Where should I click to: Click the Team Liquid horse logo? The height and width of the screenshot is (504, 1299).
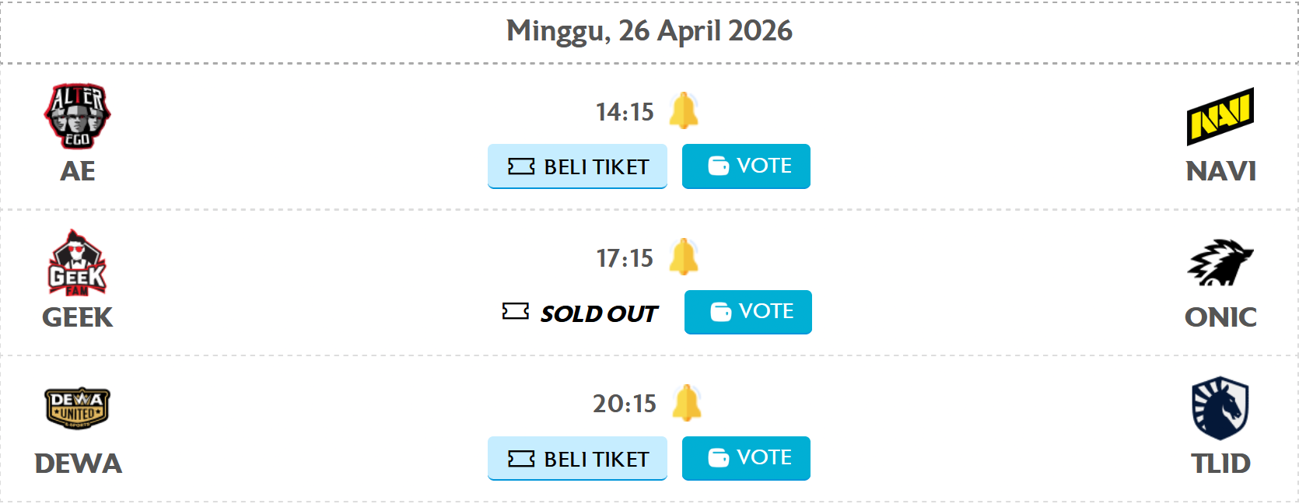[x=1220, y=409]
